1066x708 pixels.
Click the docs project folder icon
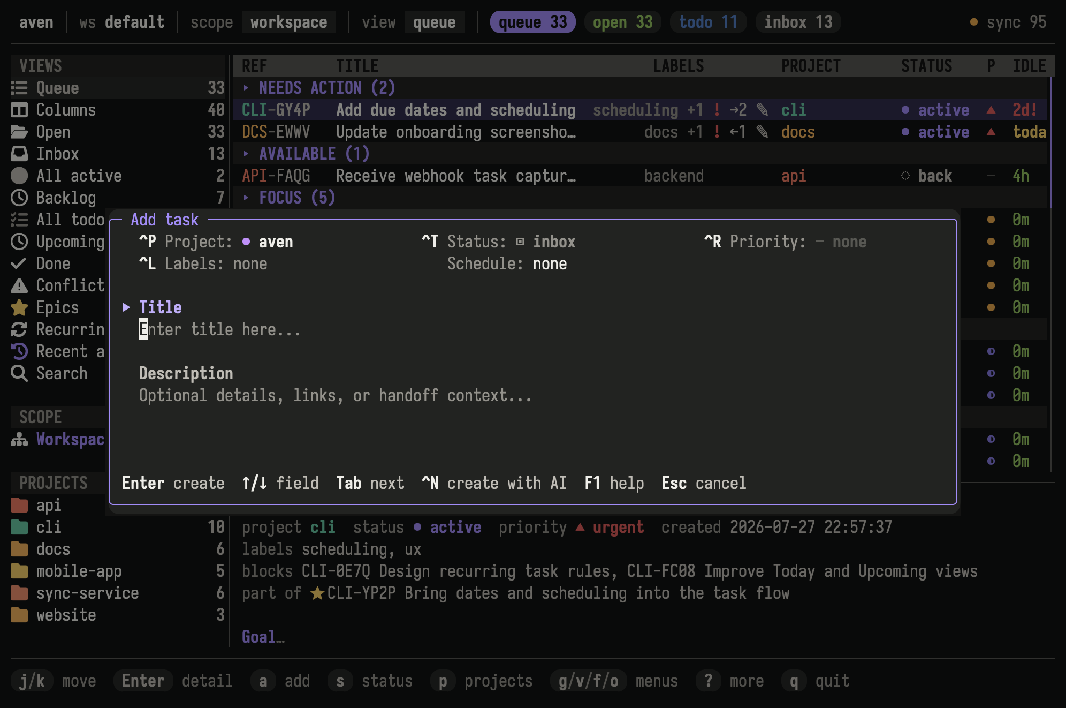coord(19,549)
